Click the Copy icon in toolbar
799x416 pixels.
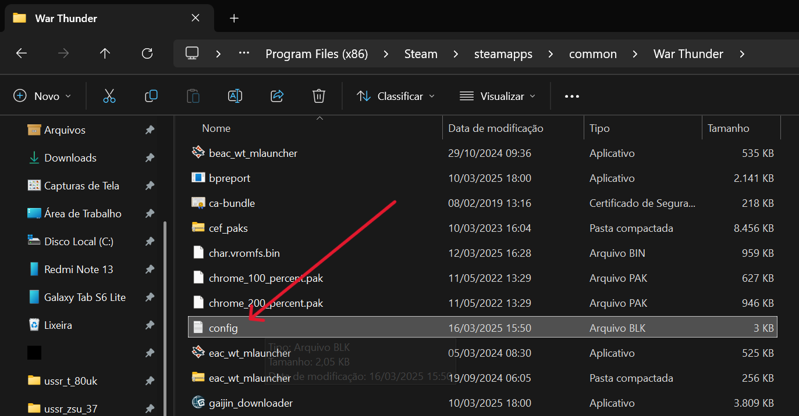[x=151, y=96]
